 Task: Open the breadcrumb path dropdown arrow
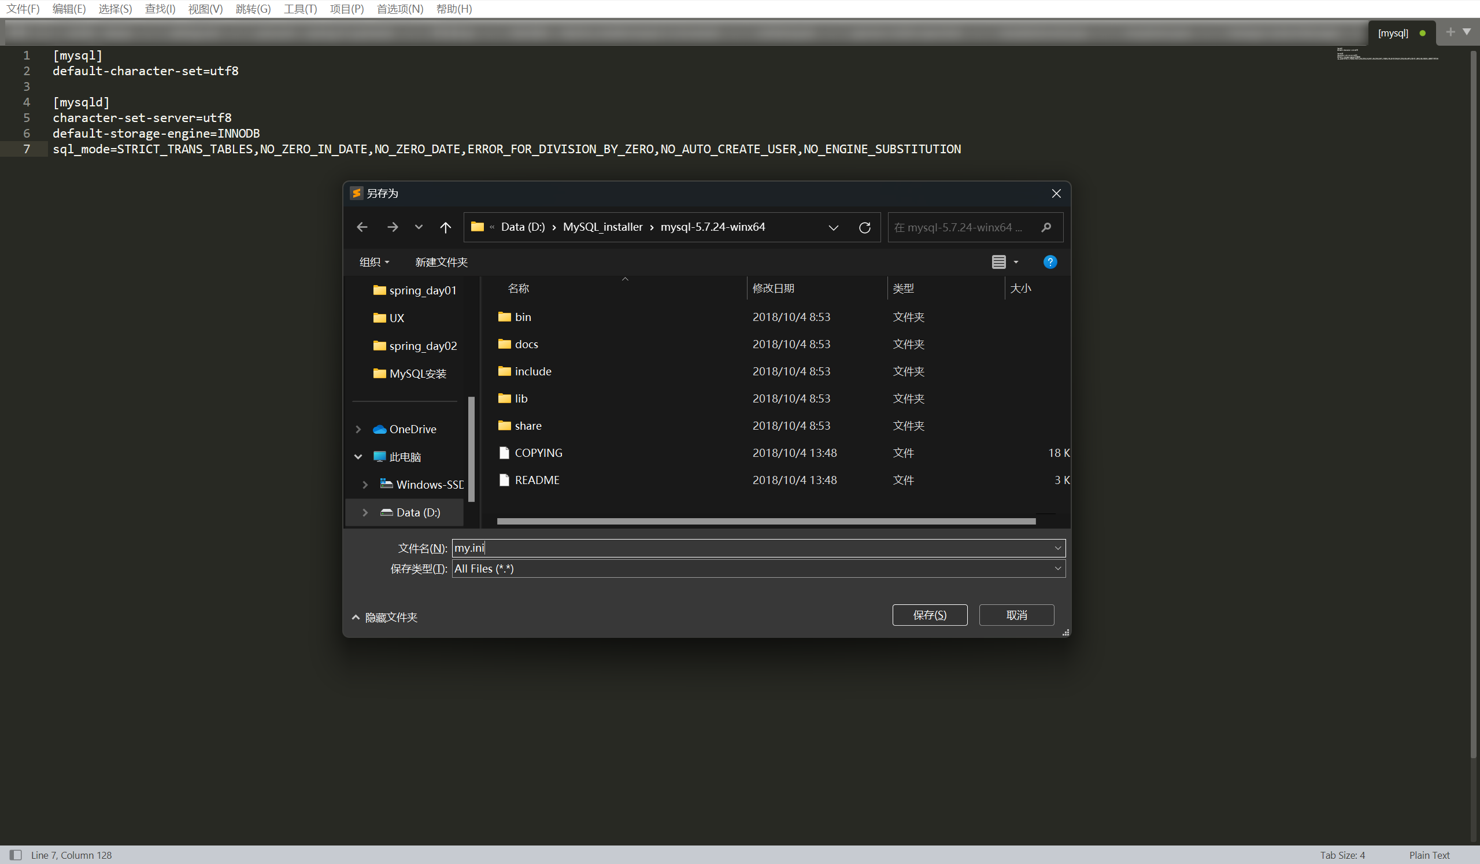(834, 227)
